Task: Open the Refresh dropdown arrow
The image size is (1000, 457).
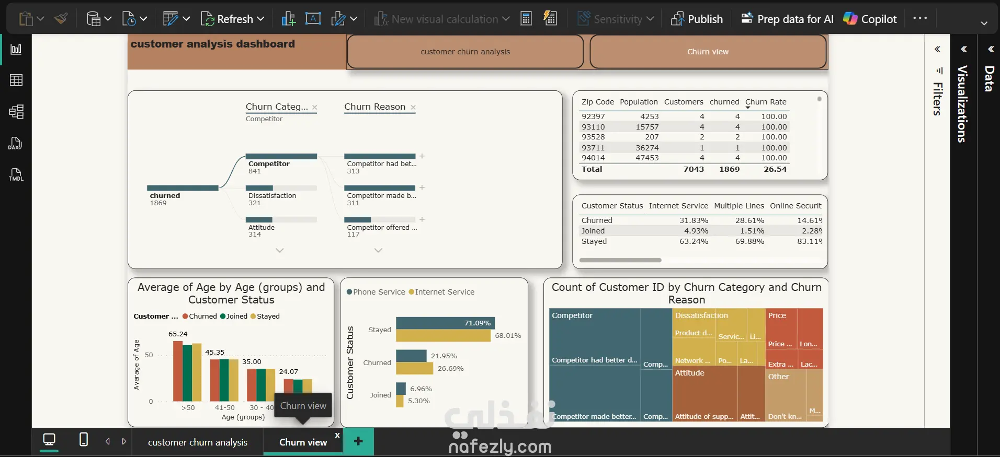Action: (261, 19)
